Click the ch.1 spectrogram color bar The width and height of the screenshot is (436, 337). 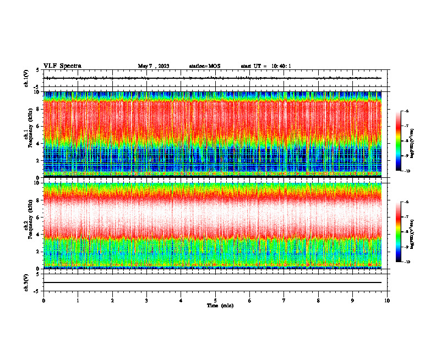point(398,141)
